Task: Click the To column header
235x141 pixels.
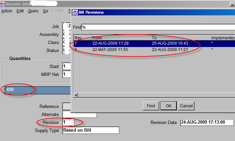Action: point(181,38)
